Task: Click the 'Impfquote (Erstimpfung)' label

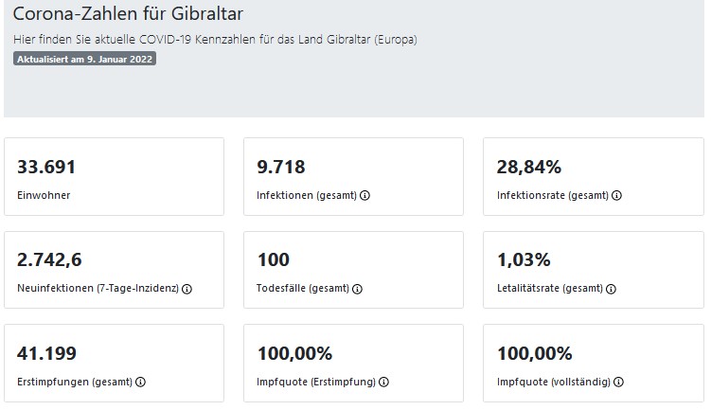Action: click(316, 382)
